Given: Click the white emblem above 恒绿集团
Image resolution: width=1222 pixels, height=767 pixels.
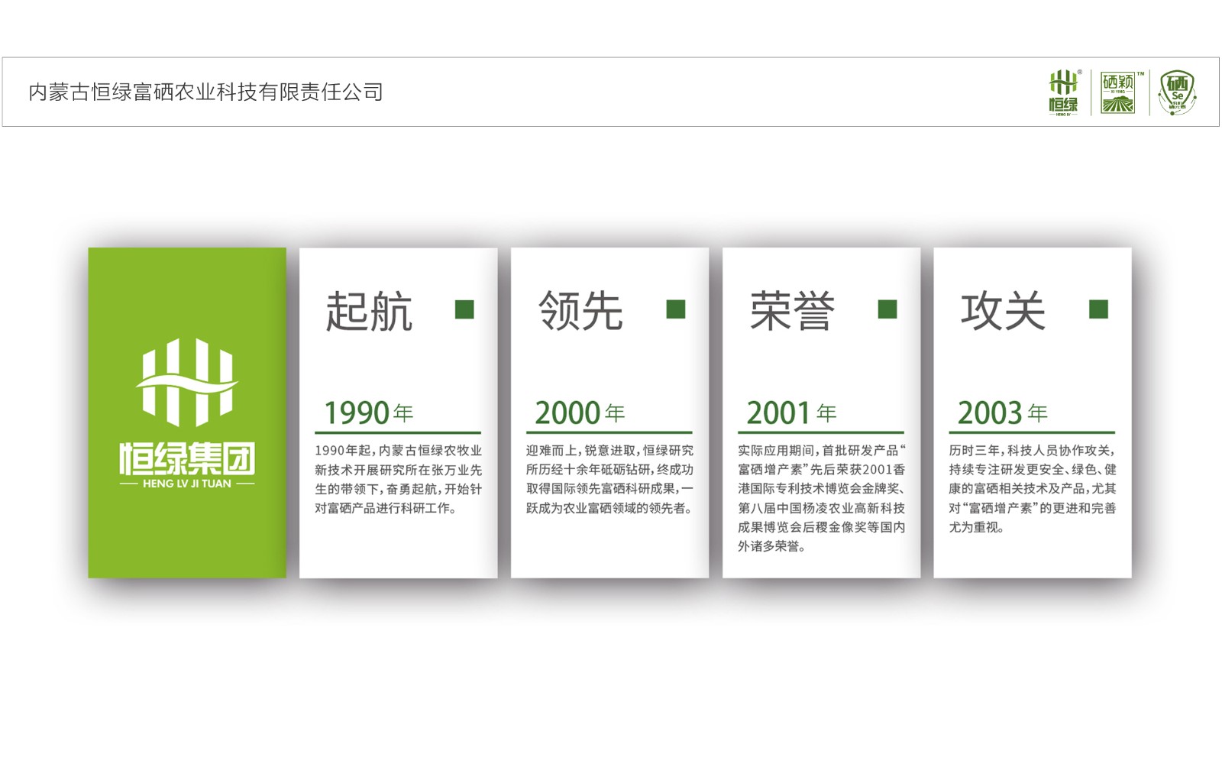Looking at the screenshot, I should coord(187,382).
